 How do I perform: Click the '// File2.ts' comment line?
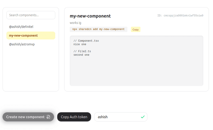(x=82, y=51)
